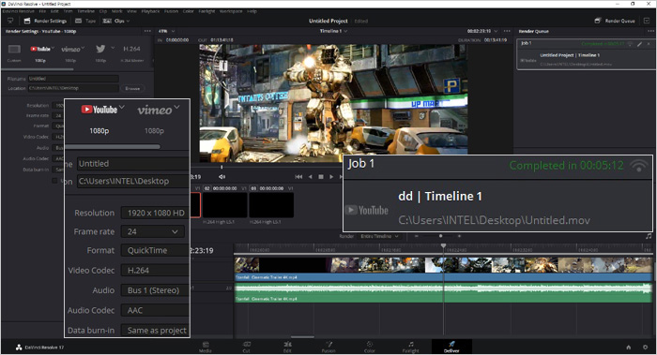This screenshot has width=657, height=355.
Task: Mute audio with the speaker icon
Action: coord(222,177)
